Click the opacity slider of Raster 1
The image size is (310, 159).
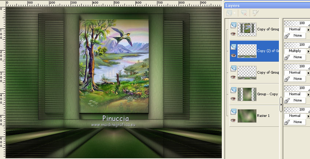[297, 110]
